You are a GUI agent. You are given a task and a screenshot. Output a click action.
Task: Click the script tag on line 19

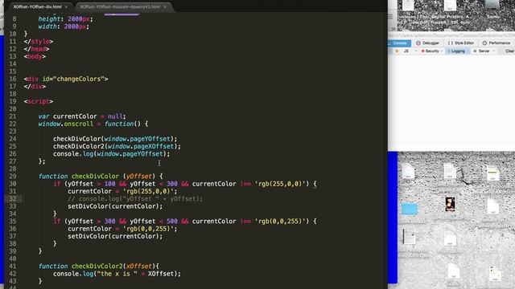(38, 102)
